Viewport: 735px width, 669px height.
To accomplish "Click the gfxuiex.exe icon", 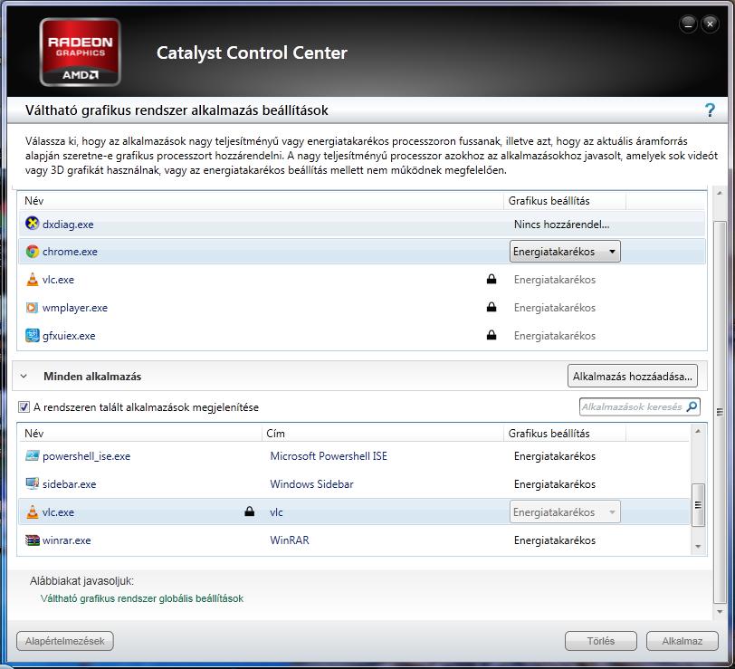I will pyautogui.click(x=32, y=336).
